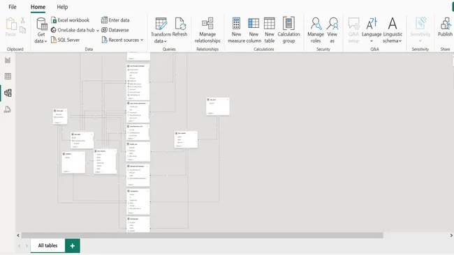Open Manage roles security dialog

(x=316, y=31)
